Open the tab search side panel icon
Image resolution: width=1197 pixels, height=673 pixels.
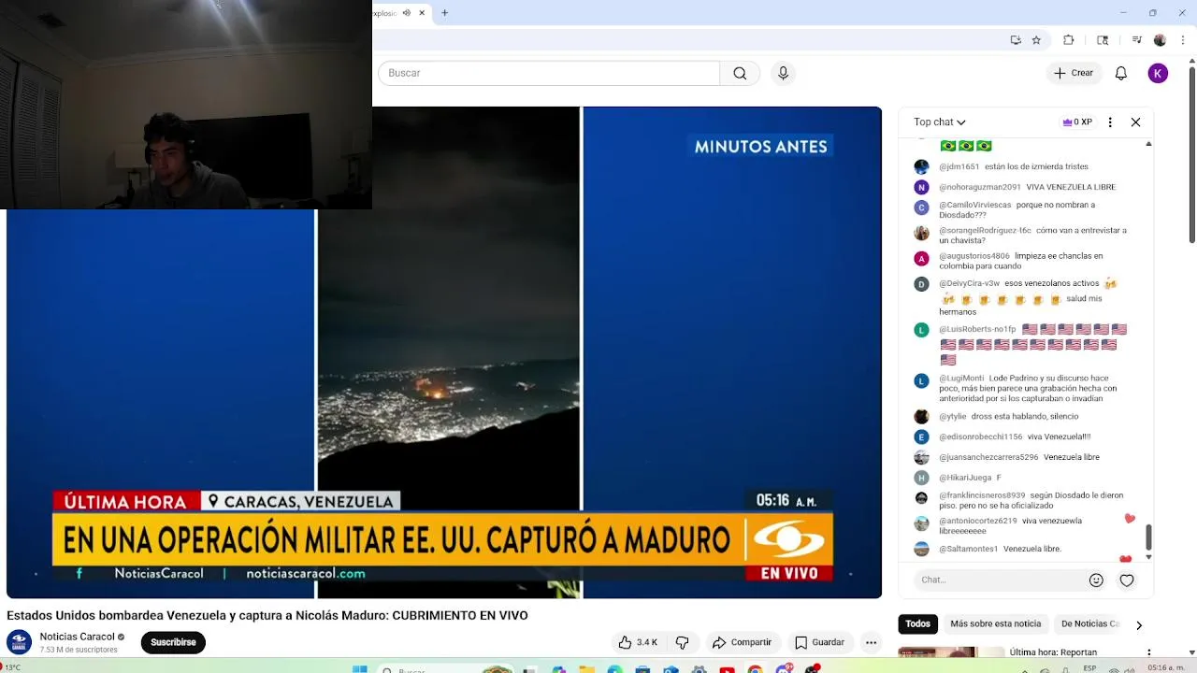[x=1103, y=40]
